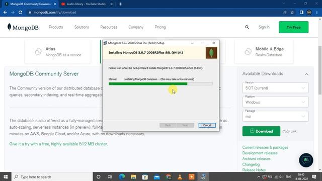Open the Package msi dropdown
Image resolution: width=322 pixels, height=181 pixels.
[275, 116]
